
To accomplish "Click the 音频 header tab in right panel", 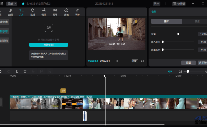I will (x=154, y=12).
